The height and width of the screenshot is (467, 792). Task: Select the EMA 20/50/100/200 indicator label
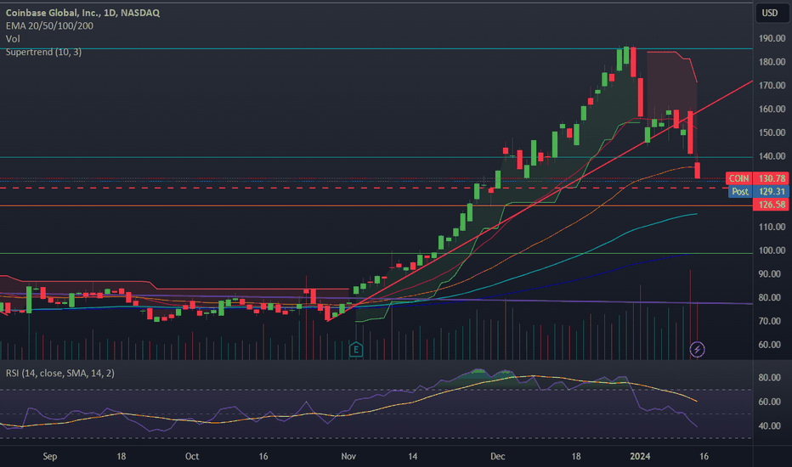[x=49, y=25]
